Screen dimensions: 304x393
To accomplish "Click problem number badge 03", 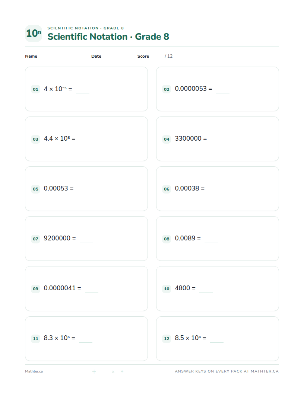I will (x=36, y=139).
